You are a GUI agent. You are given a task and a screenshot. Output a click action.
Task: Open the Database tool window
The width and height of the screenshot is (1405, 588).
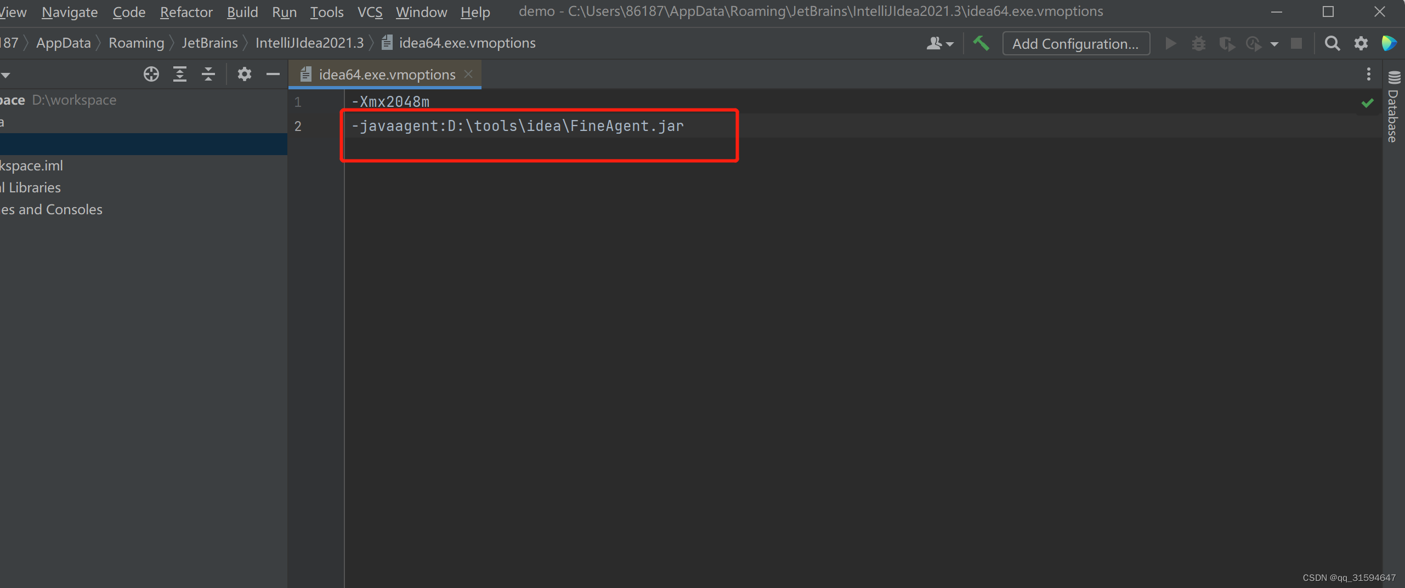click(x=1393, y=107)
